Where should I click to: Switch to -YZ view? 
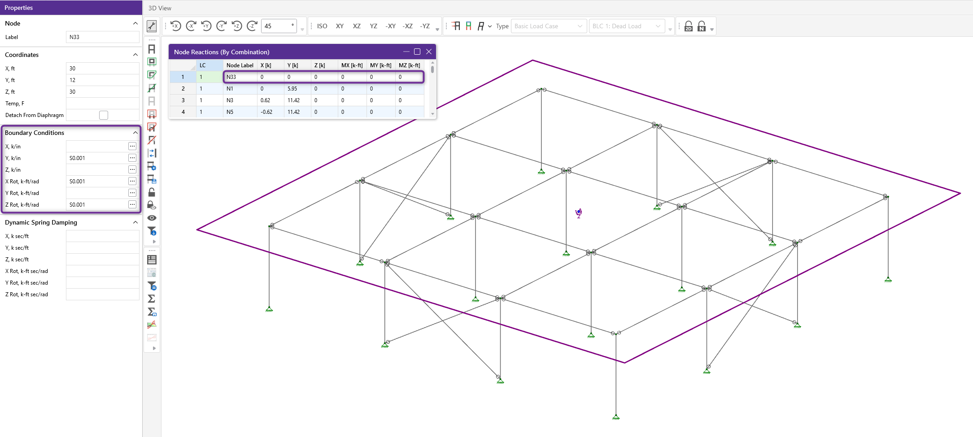[425, 26]
